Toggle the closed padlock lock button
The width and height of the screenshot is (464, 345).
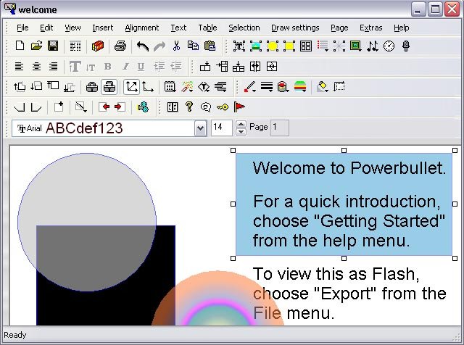click(92, 87)
